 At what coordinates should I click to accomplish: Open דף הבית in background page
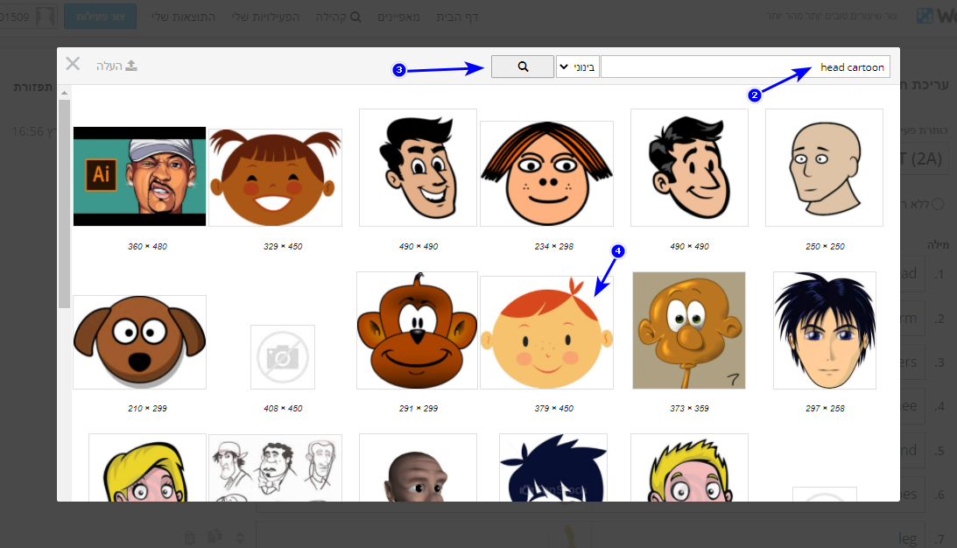point(457,18)
